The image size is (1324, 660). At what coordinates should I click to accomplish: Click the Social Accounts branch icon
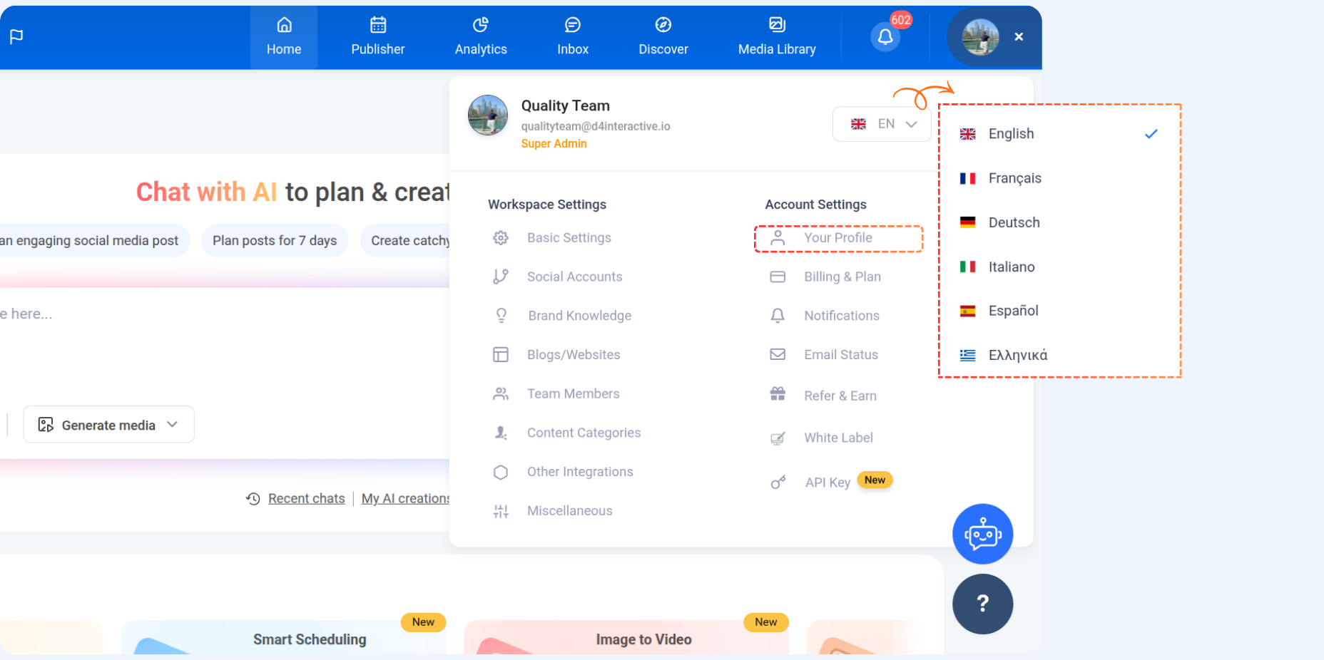pyautogui.click(x=501, y=277)
